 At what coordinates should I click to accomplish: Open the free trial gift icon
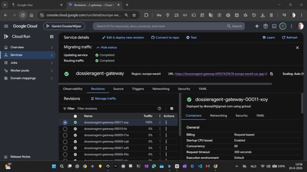(265, 26)
